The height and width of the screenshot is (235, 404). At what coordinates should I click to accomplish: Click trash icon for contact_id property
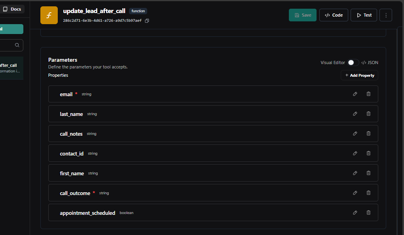(x=368, y=153)
